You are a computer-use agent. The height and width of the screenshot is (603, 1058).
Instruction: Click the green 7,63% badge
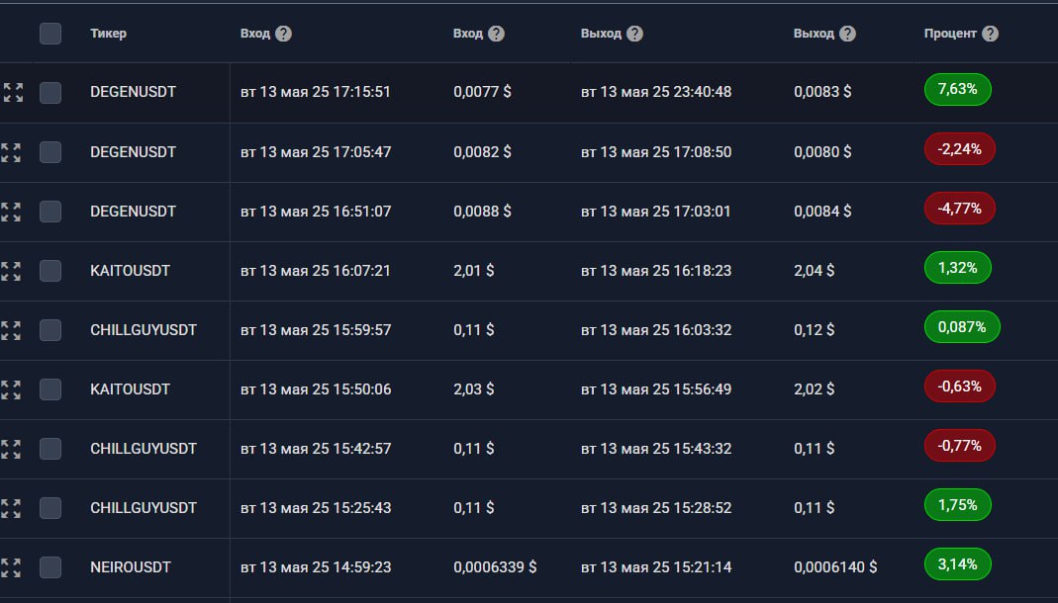[957, 90]
